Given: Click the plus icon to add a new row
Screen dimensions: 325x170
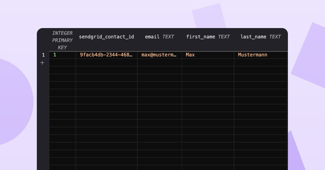Looking at the screenshot, I should [x=43, y=62].
